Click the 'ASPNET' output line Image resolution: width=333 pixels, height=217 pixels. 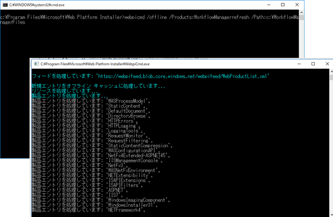[80, 190]
